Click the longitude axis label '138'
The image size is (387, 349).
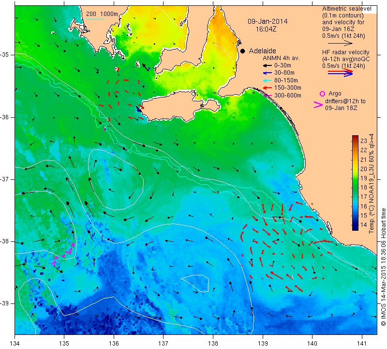tap(213, 344)
